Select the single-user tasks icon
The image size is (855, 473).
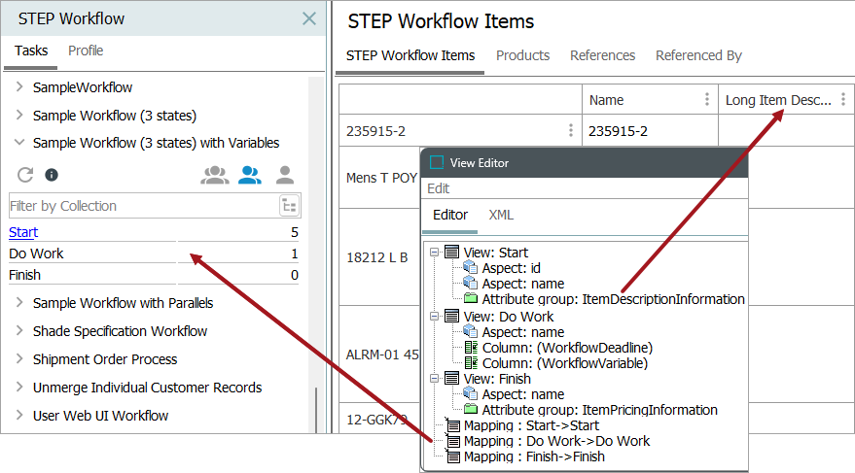pyautogui.click(x=285, y=175)
